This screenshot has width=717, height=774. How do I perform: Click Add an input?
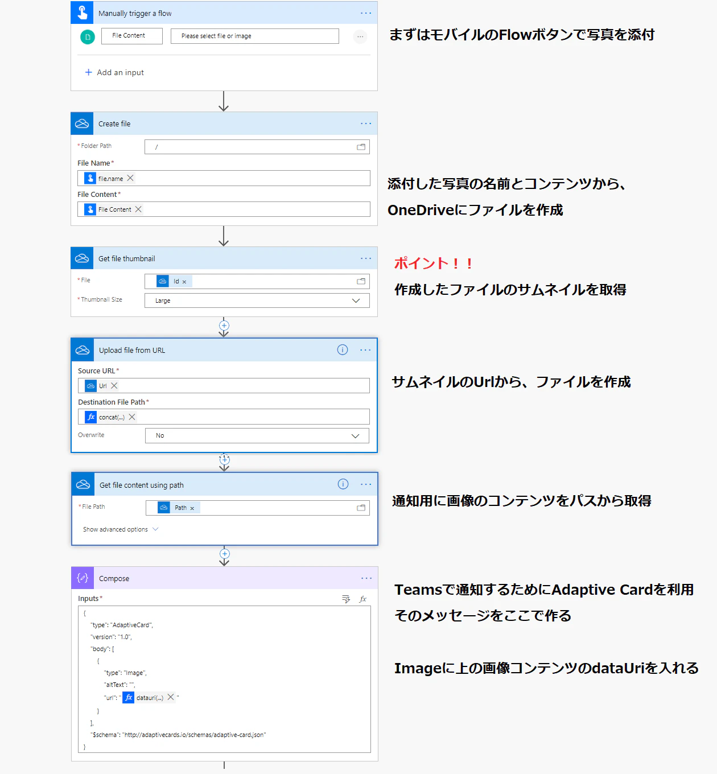[114, 72]
